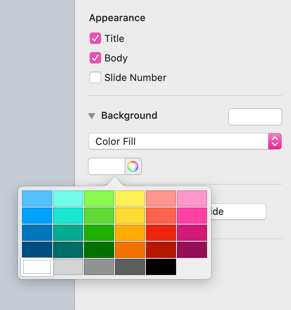Image resolution: width=291 pixels, height=310 pixels.
Task: Select the dark red swatch in fourth row
Action: (x=161, y=249)
